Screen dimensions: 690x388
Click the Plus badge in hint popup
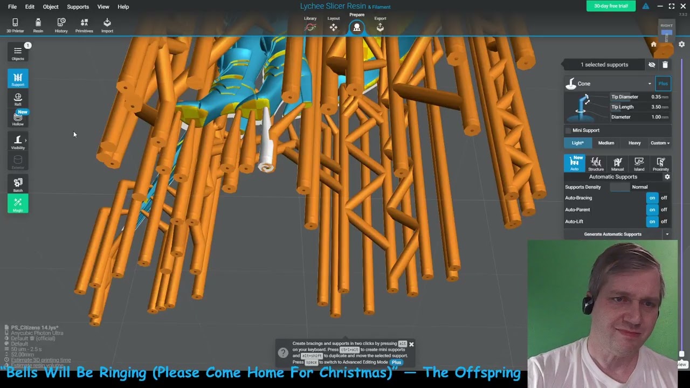click(397, 362)
